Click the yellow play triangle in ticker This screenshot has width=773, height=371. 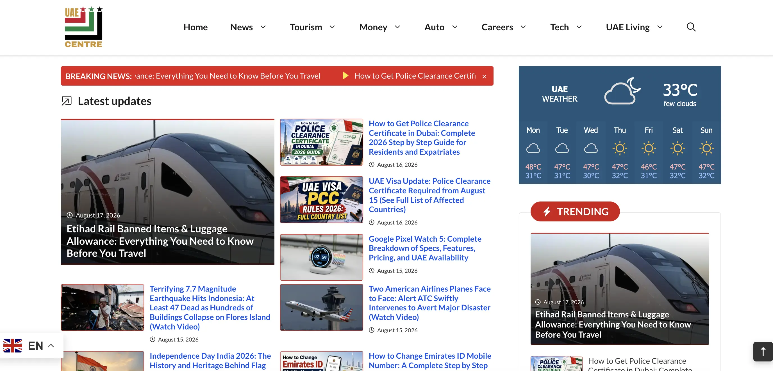(x=345, y=75)
